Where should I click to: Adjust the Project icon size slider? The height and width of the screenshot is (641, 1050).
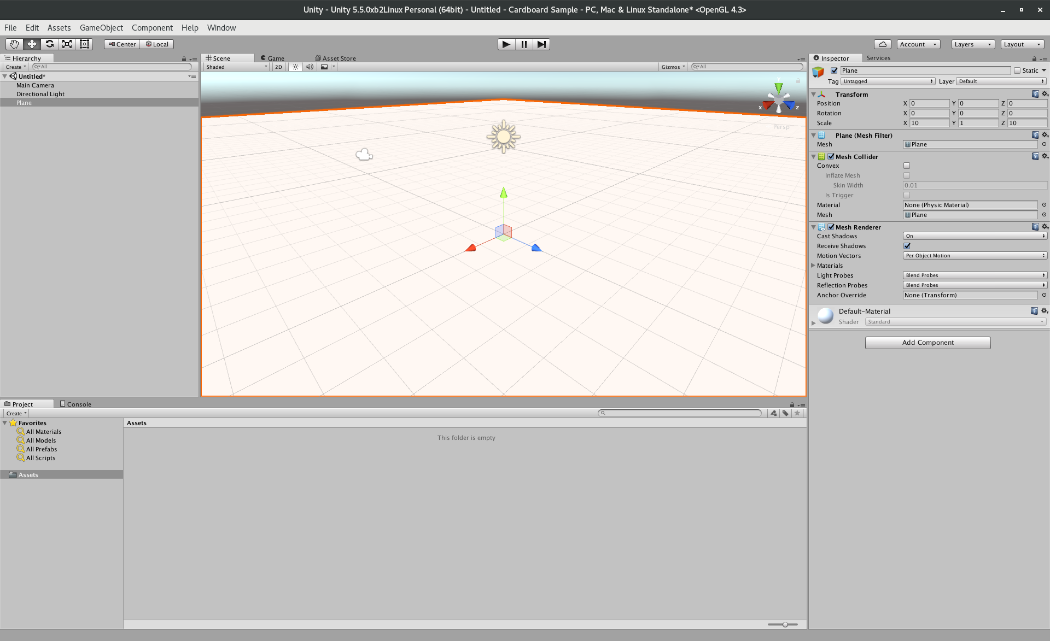[x=785, y=624]
